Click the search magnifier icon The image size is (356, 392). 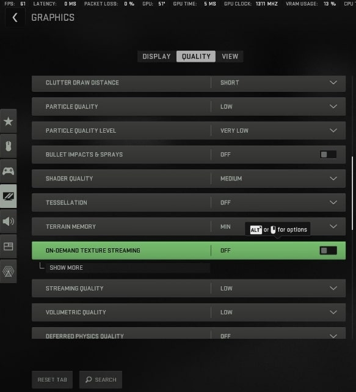click(89, 380)
